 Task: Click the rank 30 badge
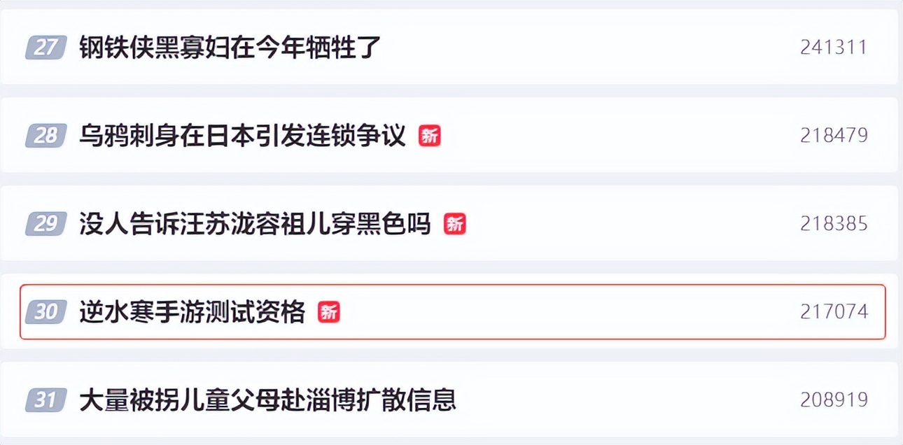[45, 311]
